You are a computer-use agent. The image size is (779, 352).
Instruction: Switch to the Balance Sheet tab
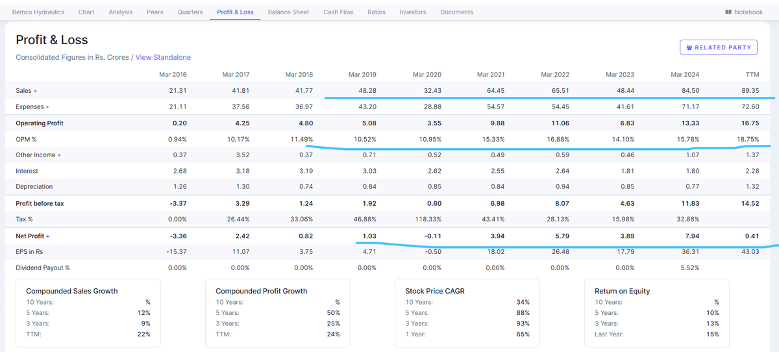(x=288, y=12)
